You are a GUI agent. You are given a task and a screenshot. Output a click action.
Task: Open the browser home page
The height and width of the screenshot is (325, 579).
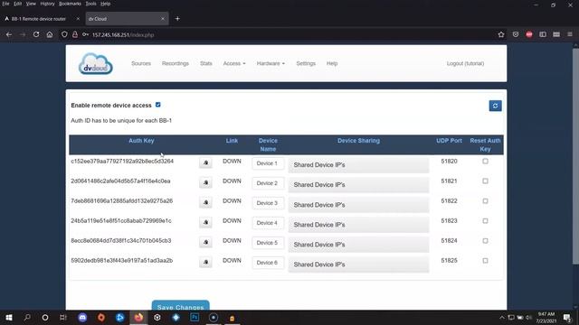coord(50,34)
